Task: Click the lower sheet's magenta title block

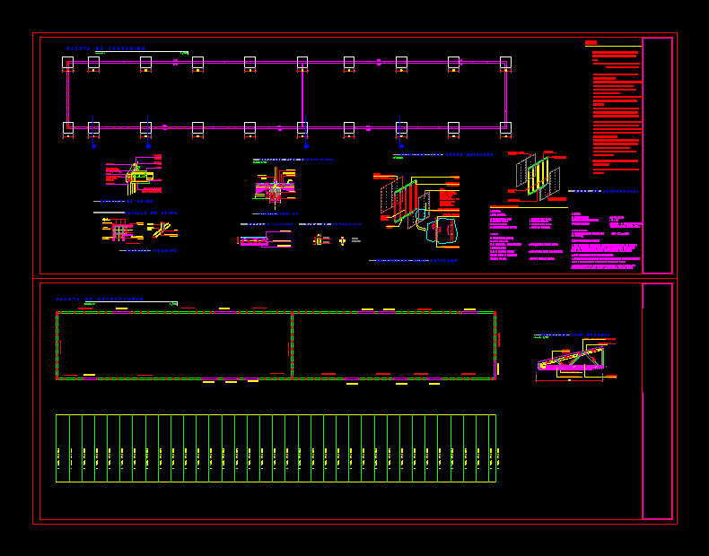Action: click(x=657, y=401)
